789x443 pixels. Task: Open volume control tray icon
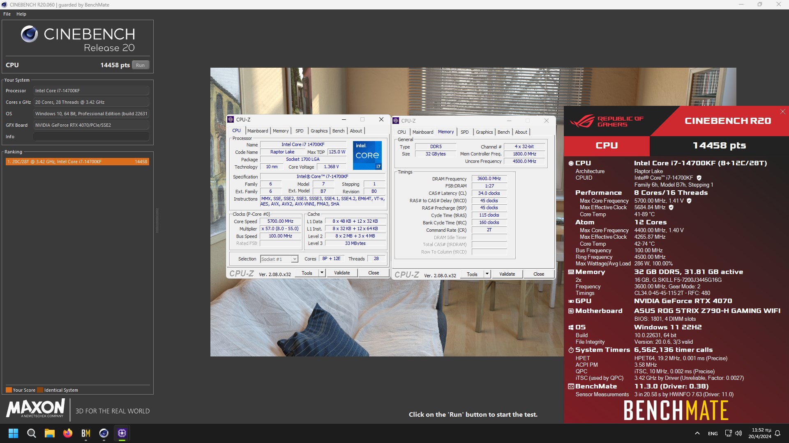(738, 433)
